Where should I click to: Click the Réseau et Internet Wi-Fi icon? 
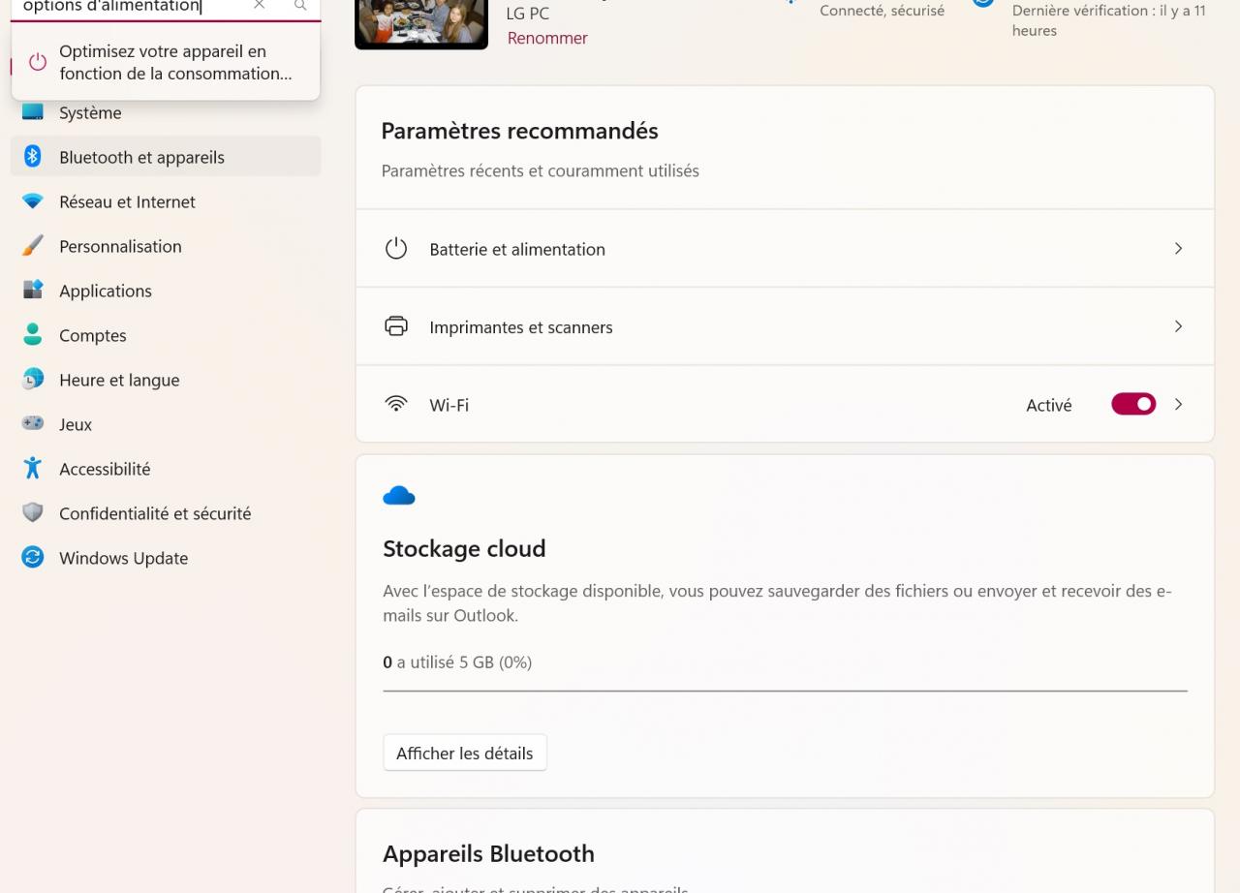pyautogui.click(x=33, y=201)
